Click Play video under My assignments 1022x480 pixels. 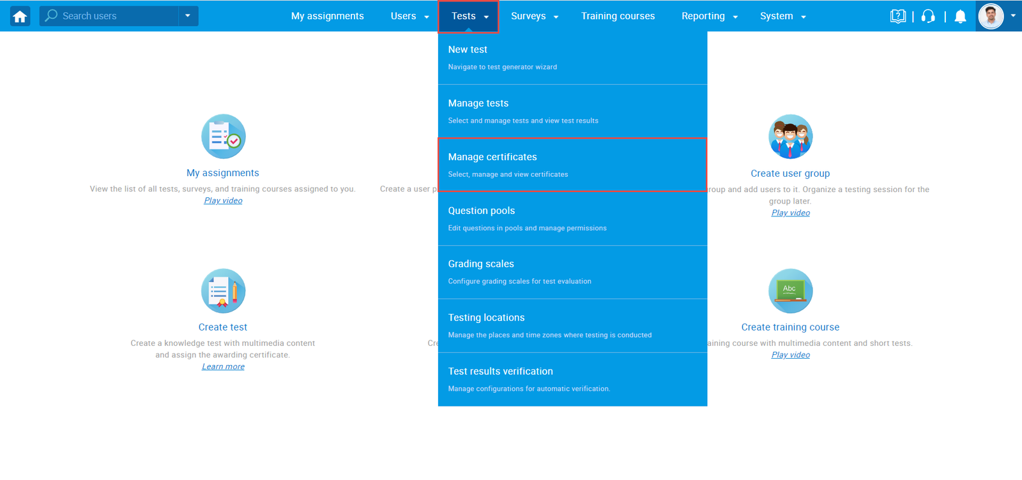(223, 200)
